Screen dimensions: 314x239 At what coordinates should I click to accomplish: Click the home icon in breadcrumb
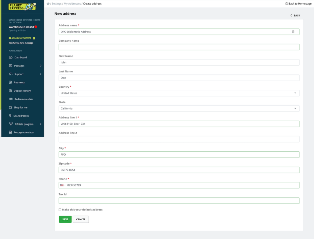click(48, 4)
